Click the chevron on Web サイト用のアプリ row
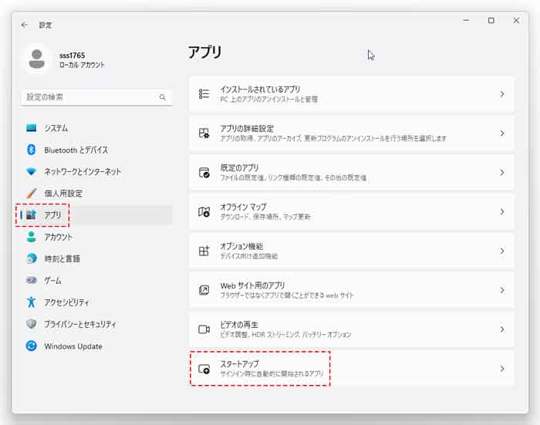540x425 pixels. tap(502, 290)
